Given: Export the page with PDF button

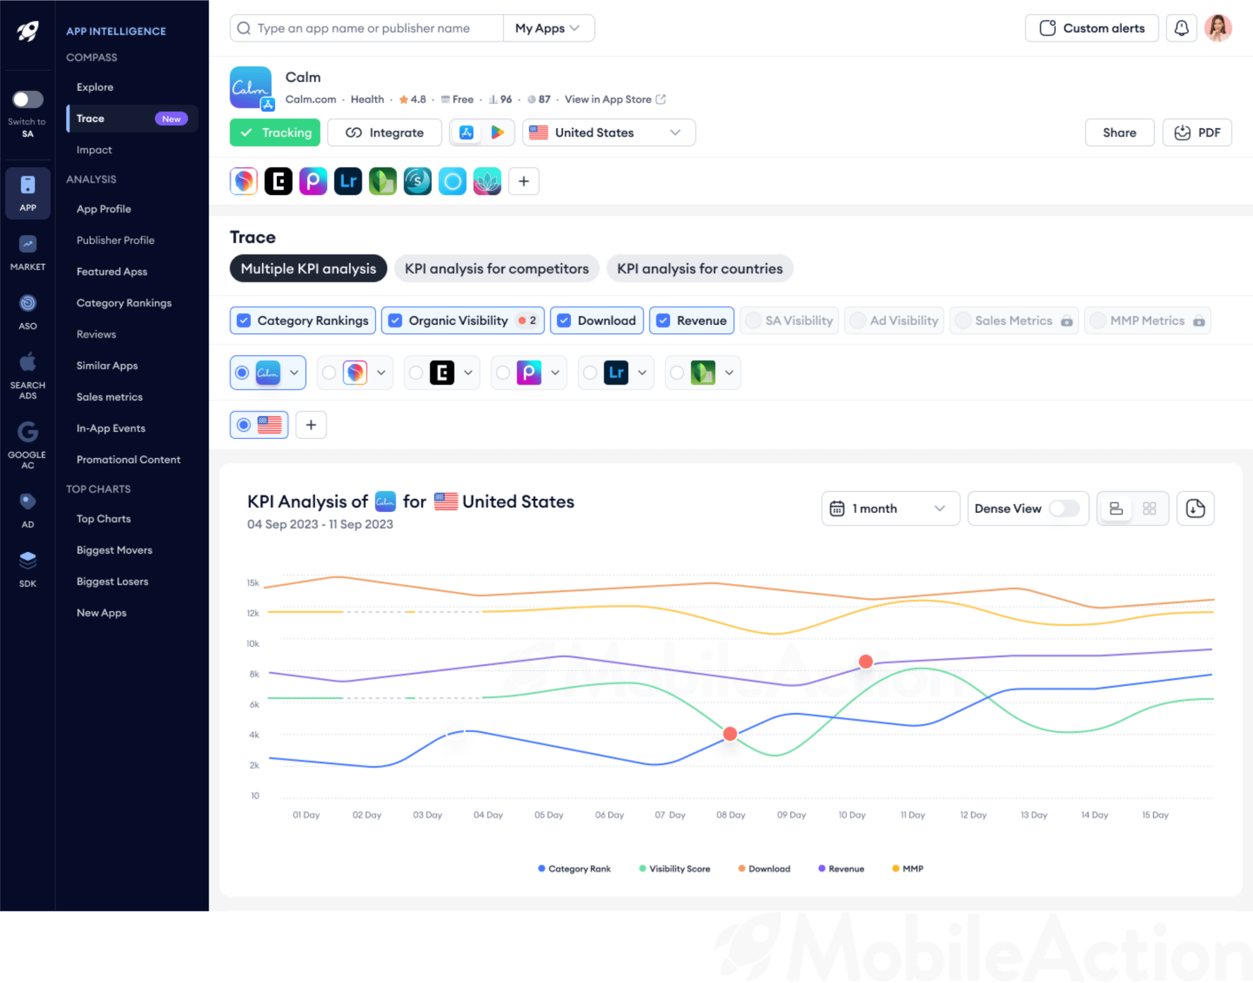Looking at the screenshot, I should tap(1197, 133).
